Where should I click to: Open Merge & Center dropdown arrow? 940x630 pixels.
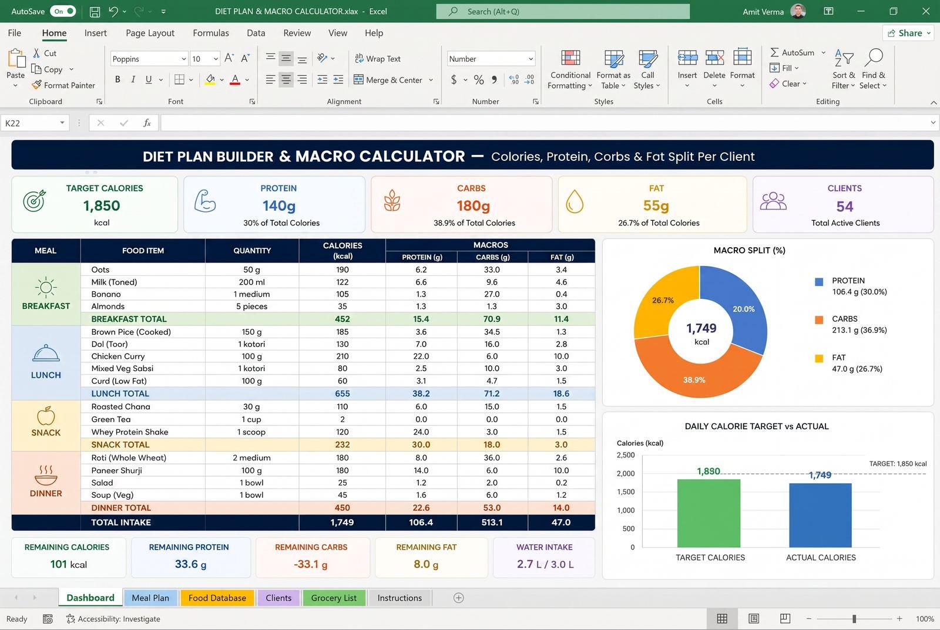431,80
